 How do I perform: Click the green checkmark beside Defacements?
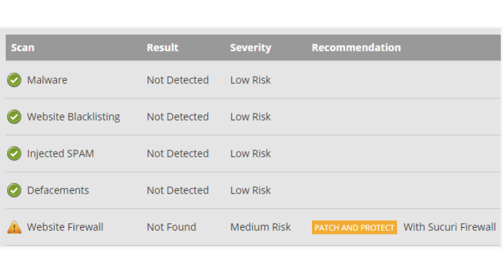coord(14,190)
